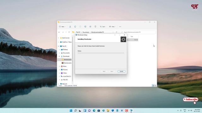Viewport: 202px width, 113px height.
Task: Click the Explorer search box
Action: 138,32
